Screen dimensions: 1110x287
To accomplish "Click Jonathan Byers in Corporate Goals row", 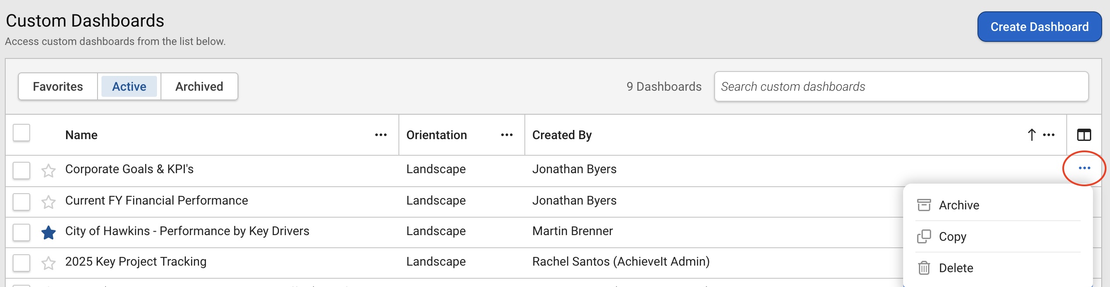I will point(574,169).
